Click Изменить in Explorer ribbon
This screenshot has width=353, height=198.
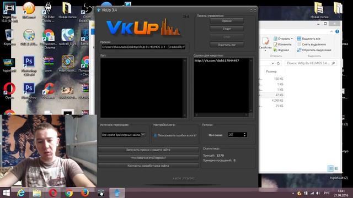(x=282, y=44)
